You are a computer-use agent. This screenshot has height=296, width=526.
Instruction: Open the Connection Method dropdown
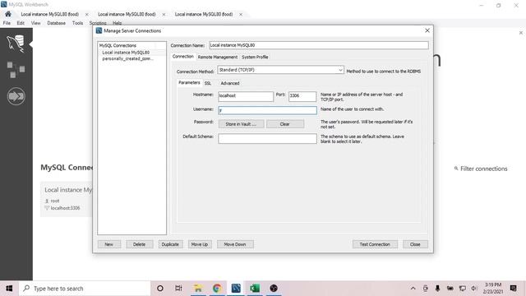[280, 70]
